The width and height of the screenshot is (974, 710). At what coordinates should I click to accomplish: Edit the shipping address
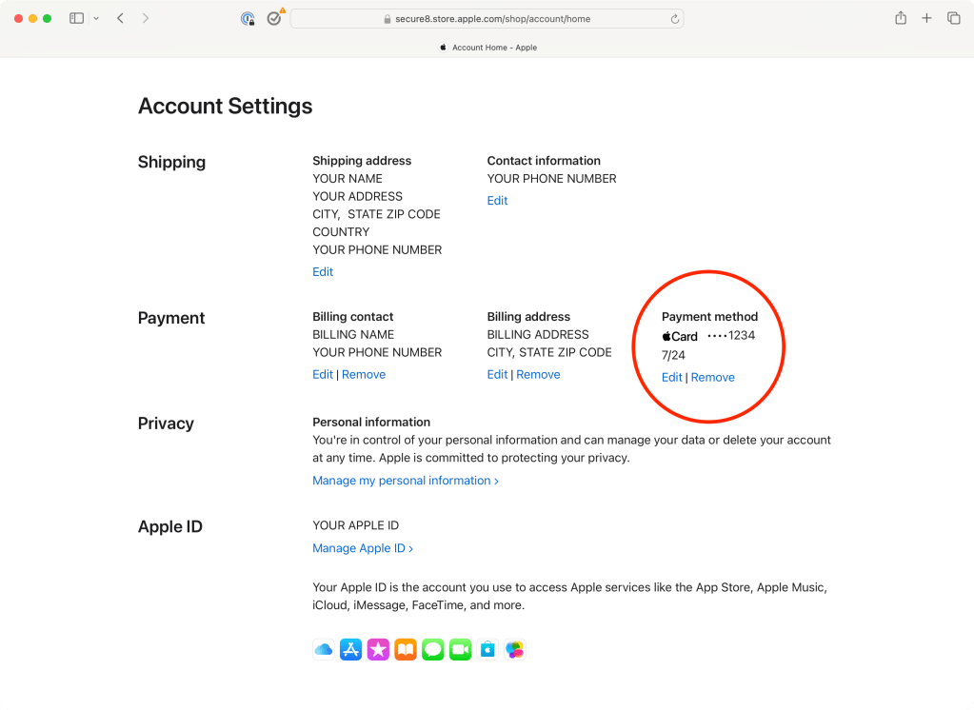(323, 271)
